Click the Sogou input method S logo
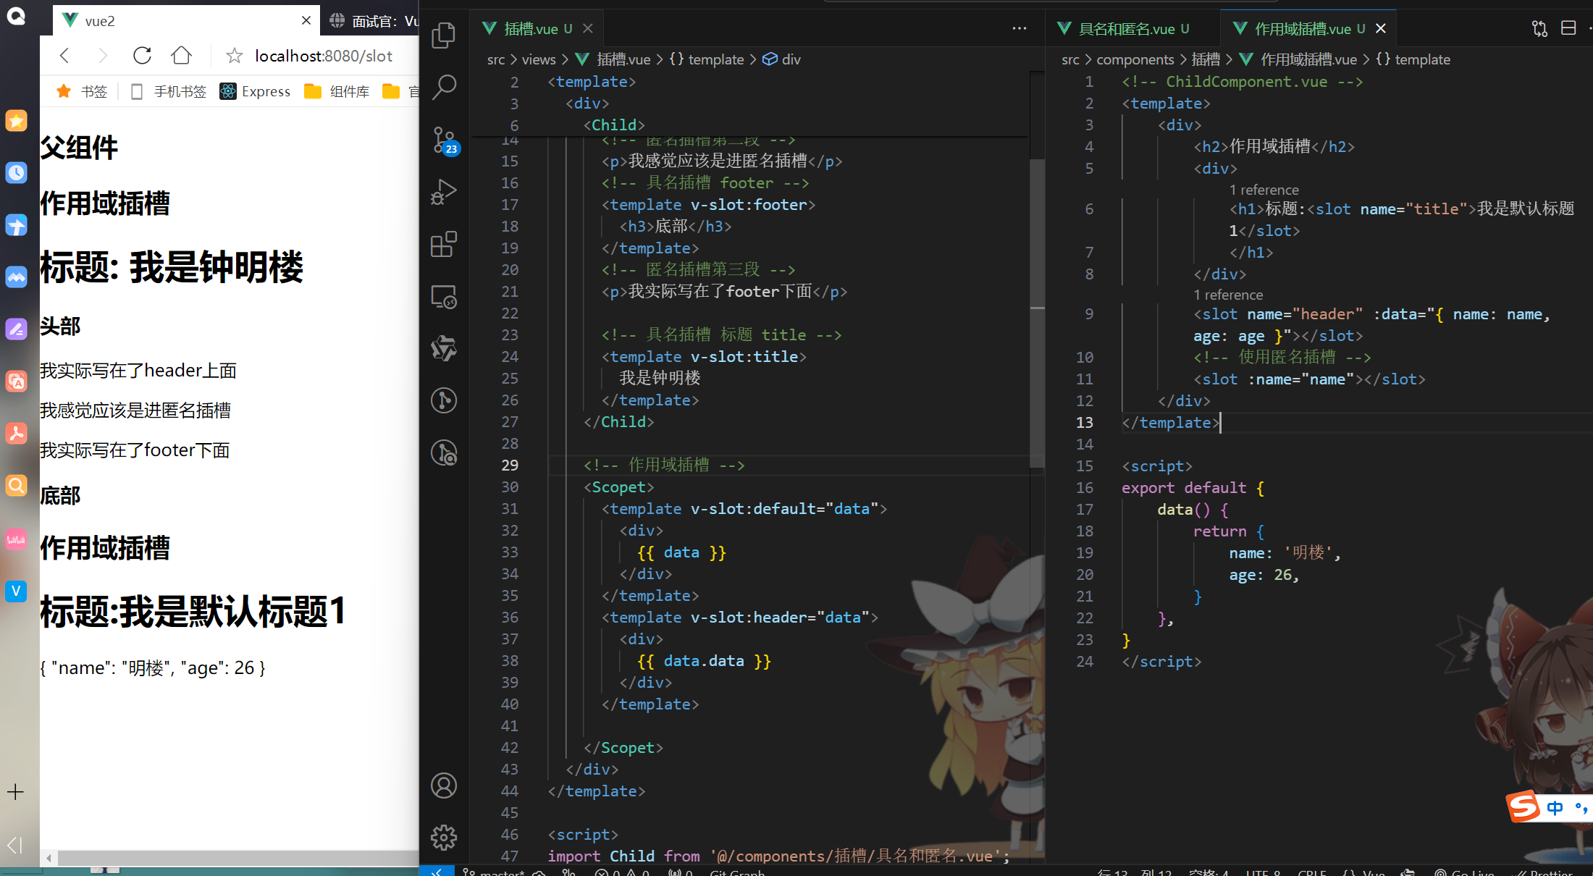Screen dimensions: 1593x876 pos(1523,806)
